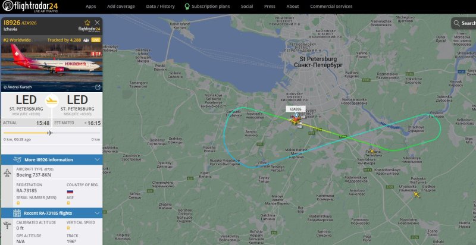Image resolution: width=476 pixels, height=245 pixels.
Task: Click the Serial Number lock icon
Action: (18, 203)
